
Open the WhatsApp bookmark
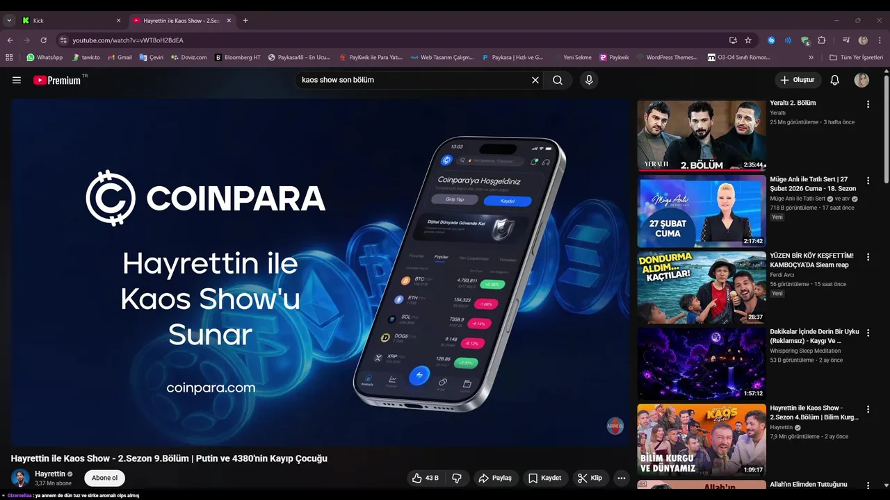click(44, 58)
